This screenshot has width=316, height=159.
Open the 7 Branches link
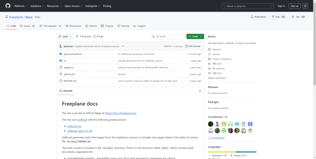tap(84, 36)
